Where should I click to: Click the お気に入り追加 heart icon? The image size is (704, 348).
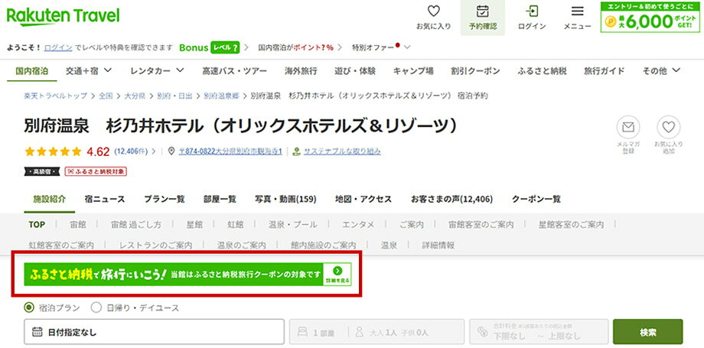click(669, 127)
